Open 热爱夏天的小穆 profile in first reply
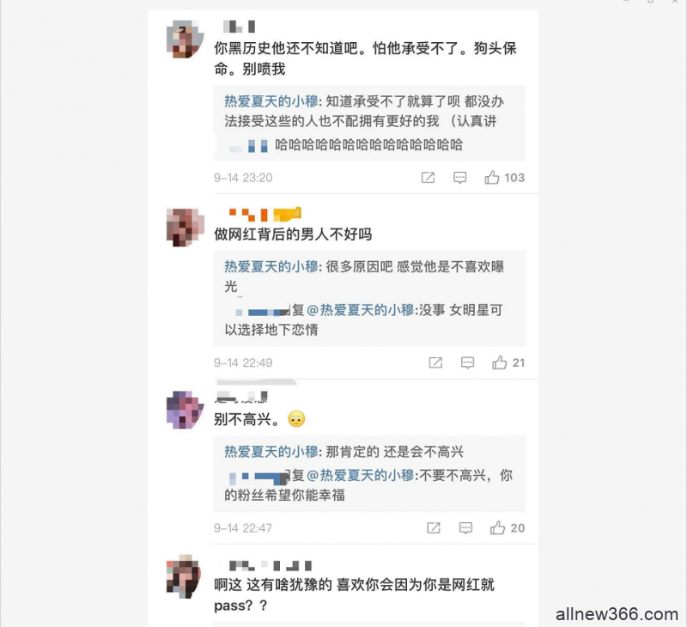Screen dimensions: 687x627 (x=271, y=101)
